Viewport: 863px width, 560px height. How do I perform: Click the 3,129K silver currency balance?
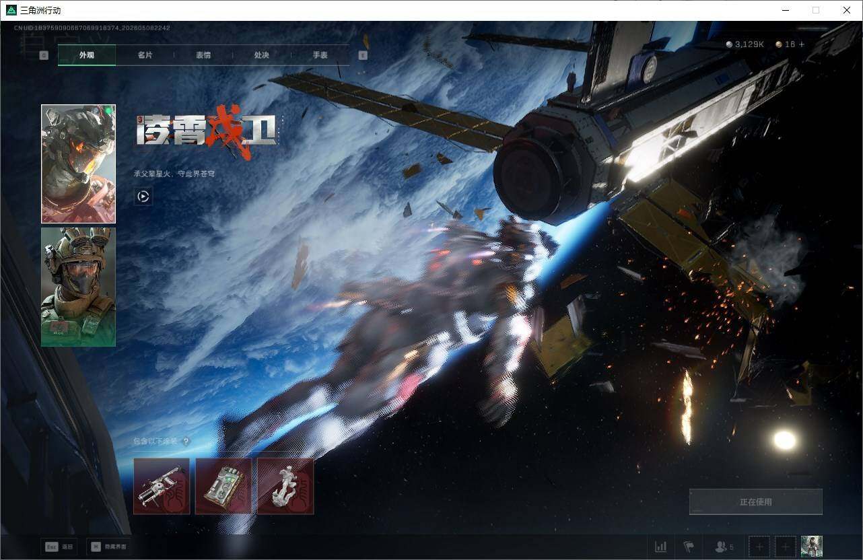click(x=745, y=44)
